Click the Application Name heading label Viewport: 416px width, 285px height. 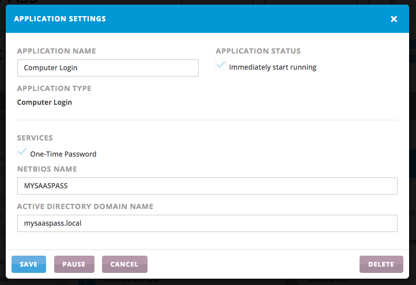(56, 51)
